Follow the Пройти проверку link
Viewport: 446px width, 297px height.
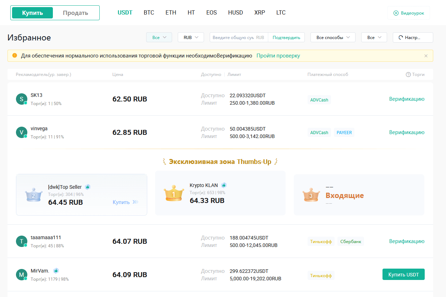coord(278,56)
